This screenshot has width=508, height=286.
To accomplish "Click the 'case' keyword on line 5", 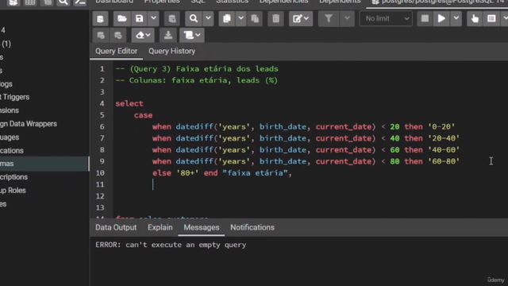I will pos(143,115).
